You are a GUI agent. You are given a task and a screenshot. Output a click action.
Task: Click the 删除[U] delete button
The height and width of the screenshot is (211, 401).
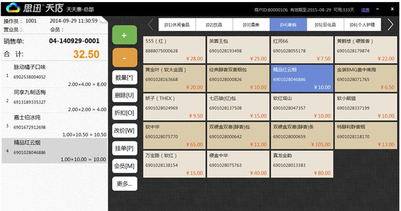(x=125, y=95)
